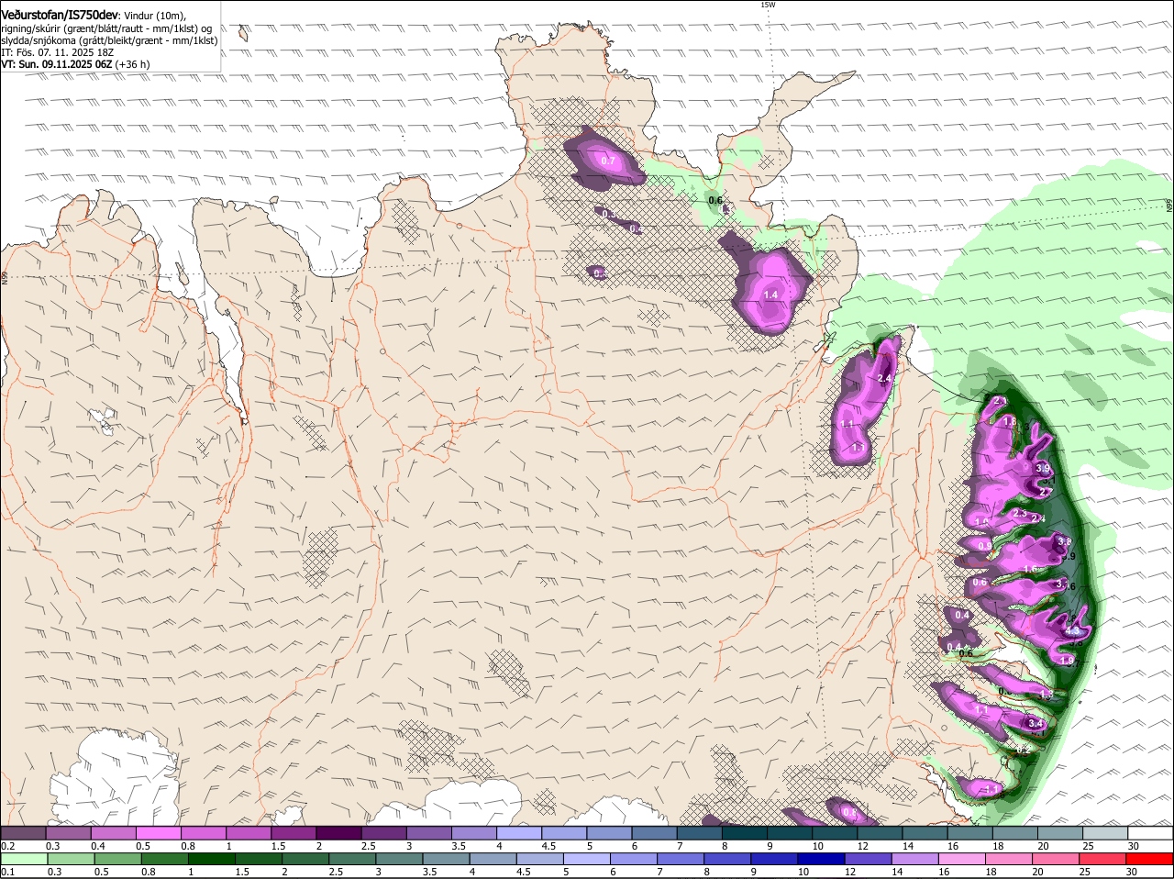This screenshot has width=1174, height=879.
Task: Select white upper legend swatch after 30
Action: 1151,833
